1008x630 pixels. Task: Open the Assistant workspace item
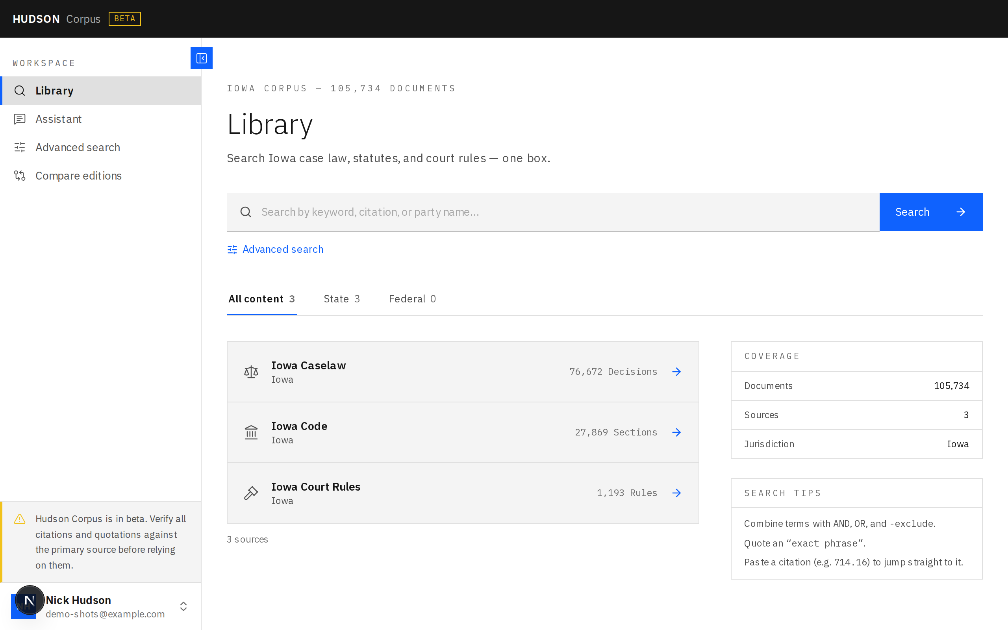point(101,119)
